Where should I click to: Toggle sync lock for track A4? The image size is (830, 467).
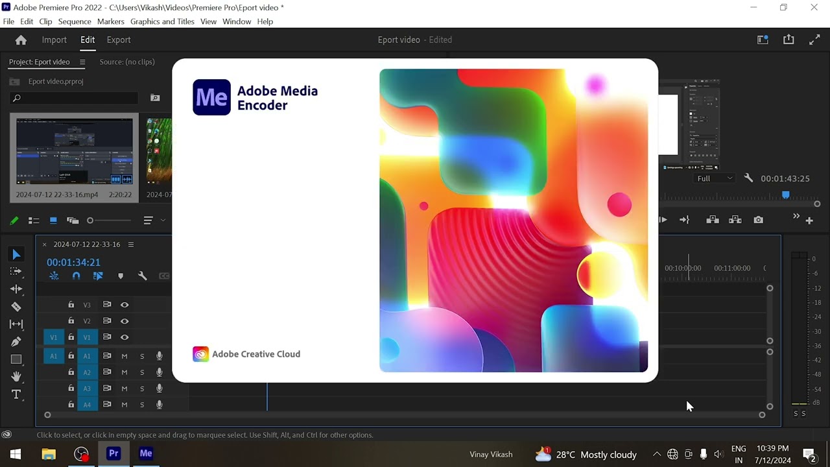(x=107, y=405)
